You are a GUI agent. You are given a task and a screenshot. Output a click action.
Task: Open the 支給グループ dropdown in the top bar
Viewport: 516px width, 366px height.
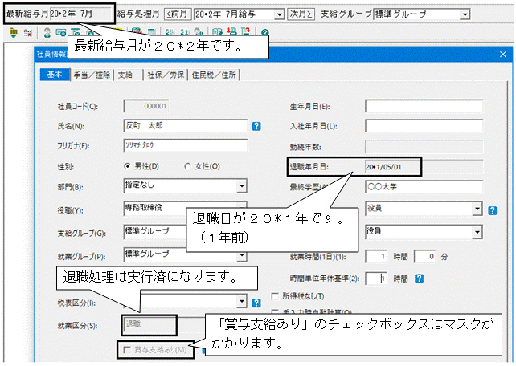pos(465,14)
